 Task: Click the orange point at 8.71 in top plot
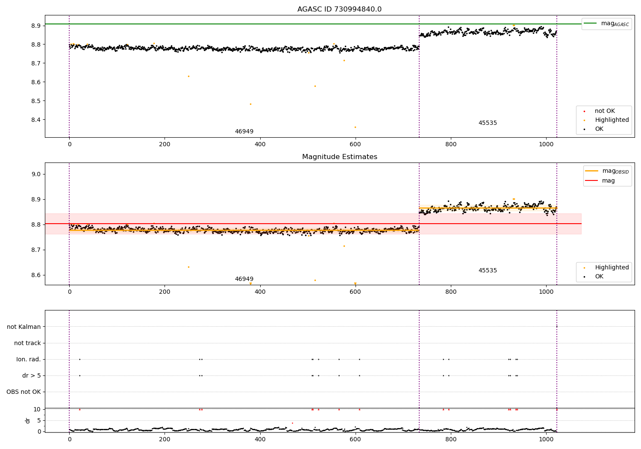pyautogui.click(x=344, y=60)
